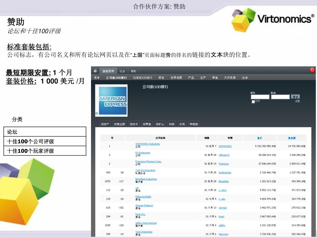
Task: Open the 帮助 top tab
Action: [x=133, y=71]
